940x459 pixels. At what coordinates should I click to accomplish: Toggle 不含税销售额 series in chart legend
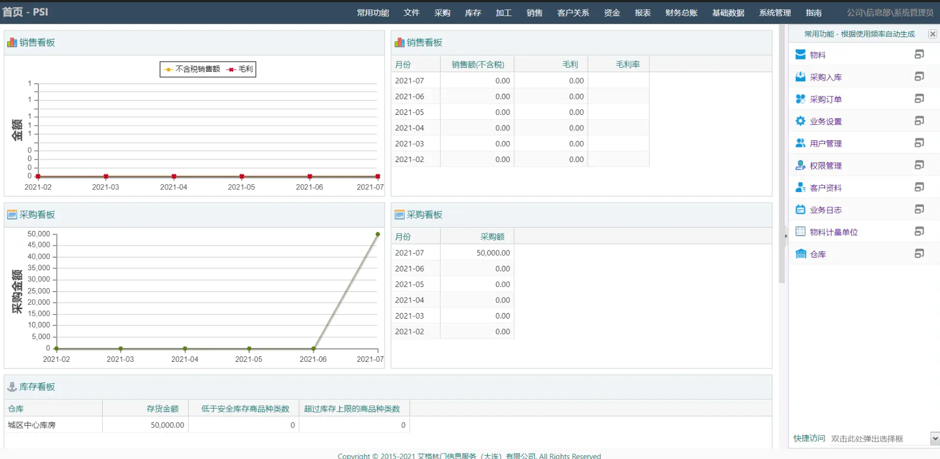pos(192,69)
